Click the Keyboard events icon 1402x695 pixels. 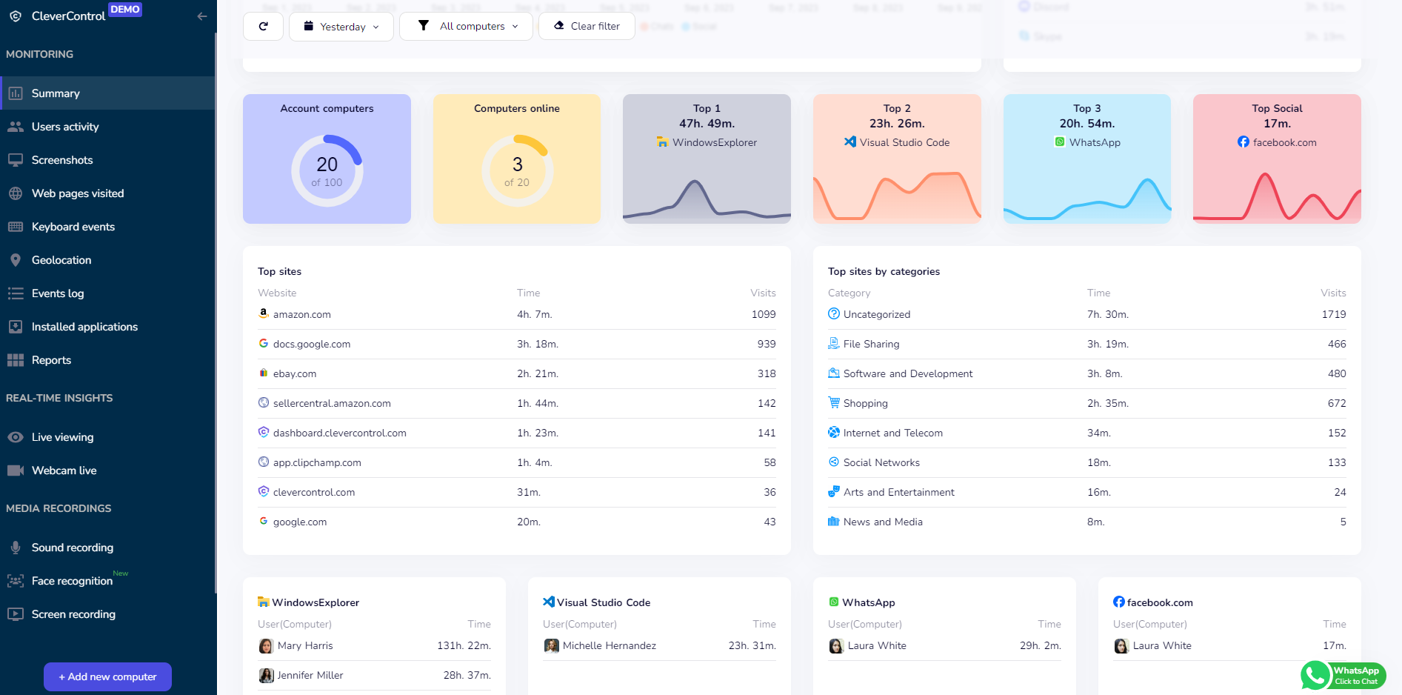point(16,227)
